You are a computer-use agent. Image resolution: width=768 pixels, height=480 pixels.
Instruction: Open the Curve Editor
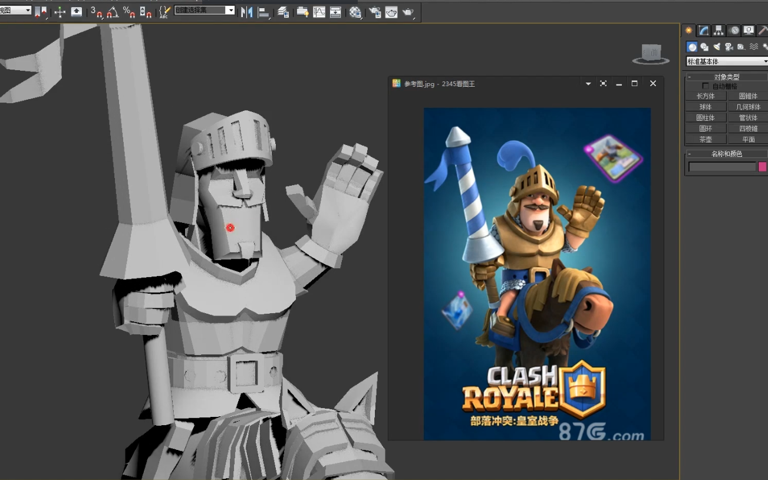[319, 12]
